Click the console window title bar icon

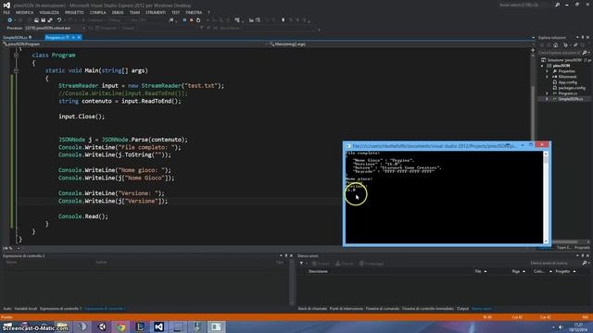coord(348,145)
